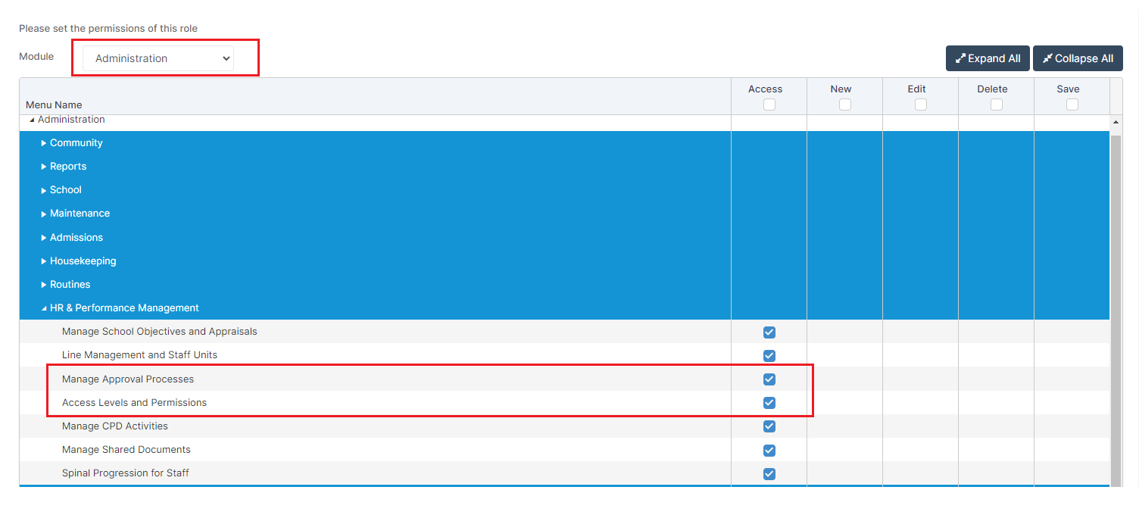Click the vertical scrollbar thumb of the permissions grid
The image size is (1139, 515).
[x=1116, y=311]
